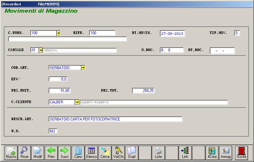The image size is (254, 162).
Task: Click the C.FORN. field showing 100
Action: click(43, 33)
